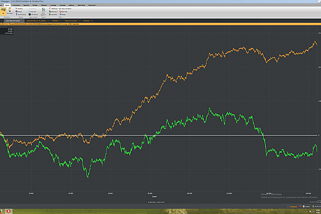Open the TableNinja 2 ribbon tab
This screenshot has width=321, height=214.
coord(44,5)
